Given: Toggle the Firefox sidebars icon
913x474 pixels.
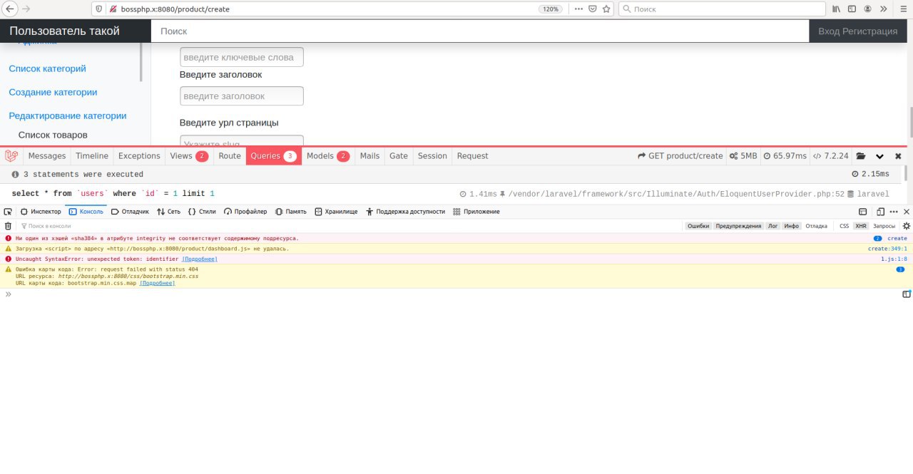Looking at the screenshot, I should tap(852, 9).
